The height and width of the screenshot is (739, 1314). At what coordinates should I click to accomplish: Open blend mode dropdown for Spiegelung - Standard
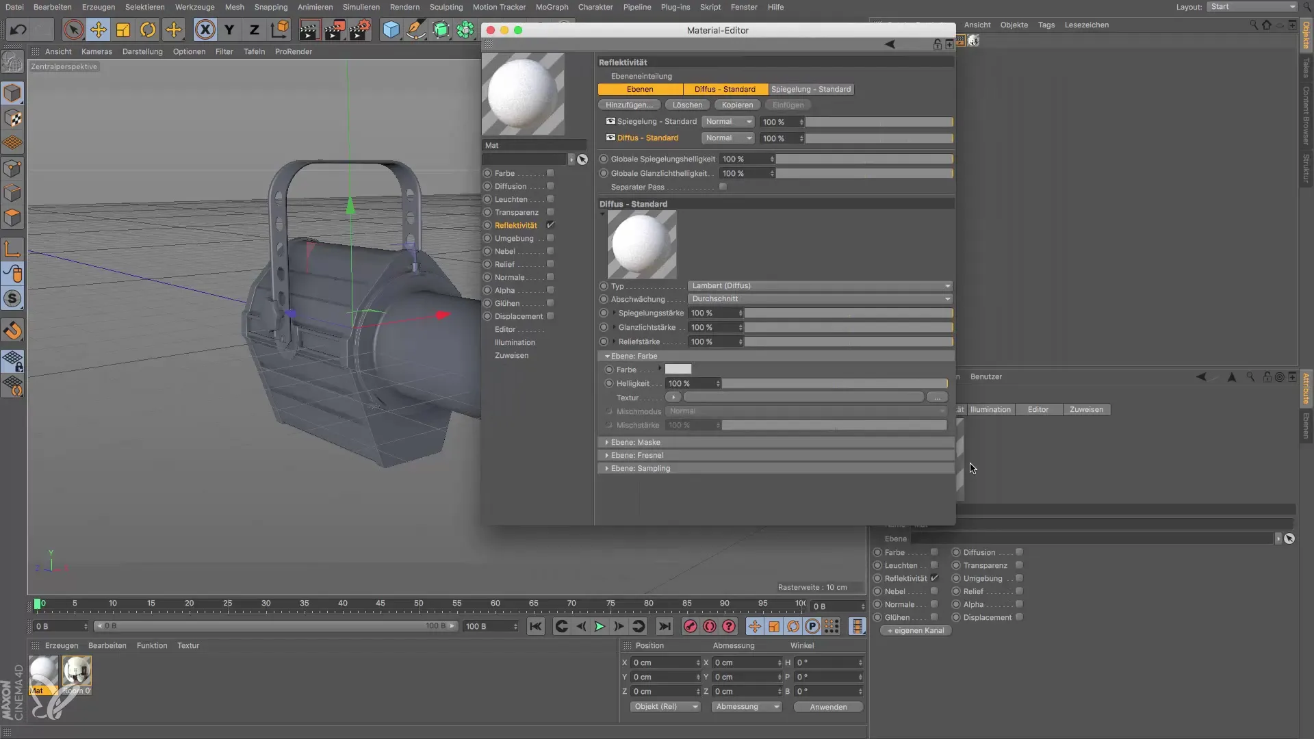click(727, 122)
